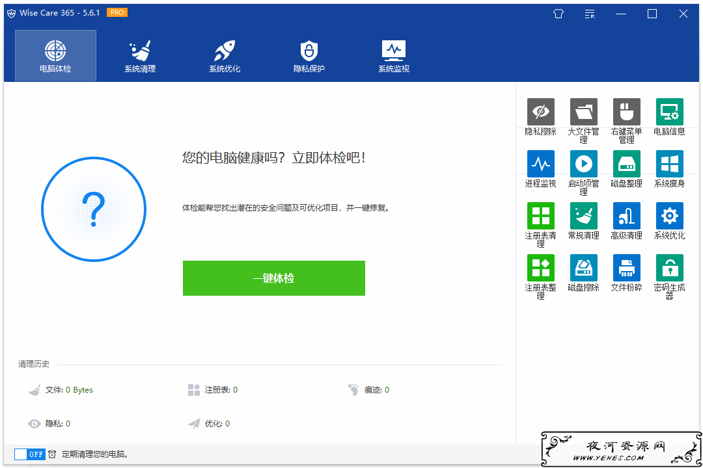
Task: Switch to the 系统清理 tab
Action: [140, 56]
